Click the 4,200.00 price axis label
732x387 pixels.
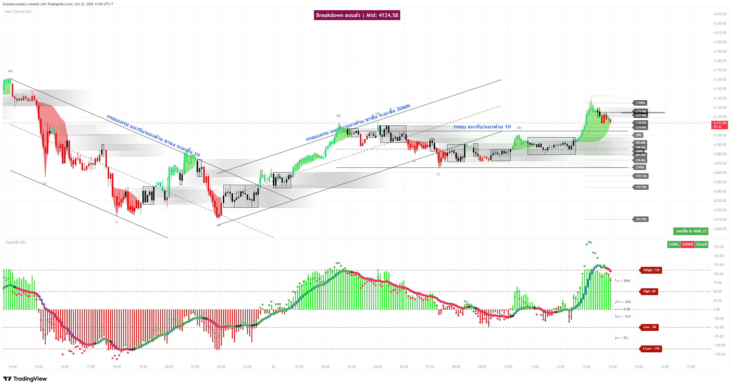click(720, 42)
